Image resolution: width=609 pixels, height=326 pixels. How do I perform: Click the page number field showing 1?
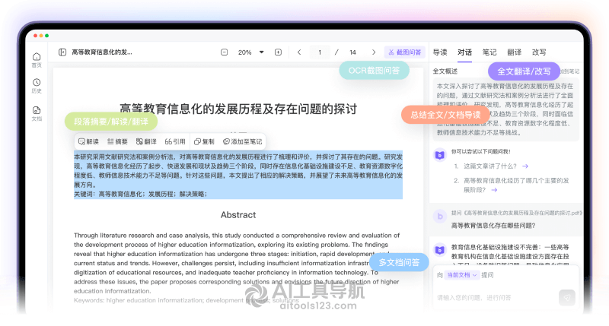(x=320, y=52)
